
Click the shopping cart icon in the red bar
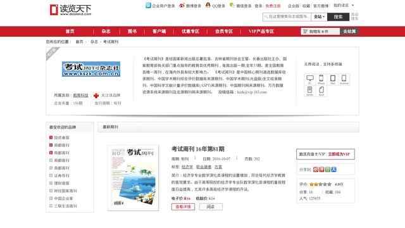pyautogui.click(x=305, y=31)
